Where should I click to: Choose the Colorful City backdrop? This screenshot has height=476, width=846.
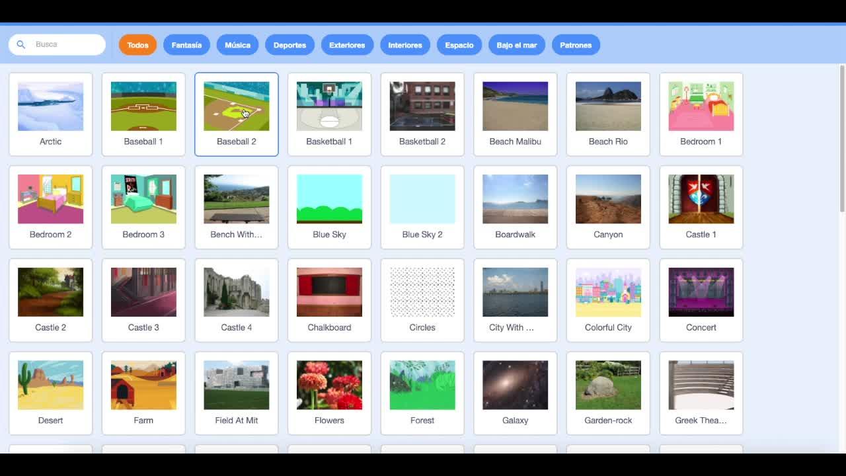[608, 300]
